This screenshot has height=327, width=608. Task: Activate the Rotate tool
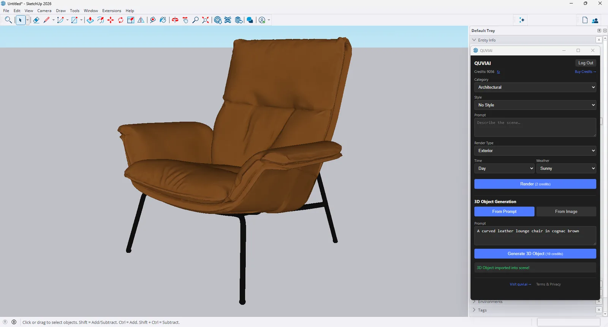click(x=120, y=20)
